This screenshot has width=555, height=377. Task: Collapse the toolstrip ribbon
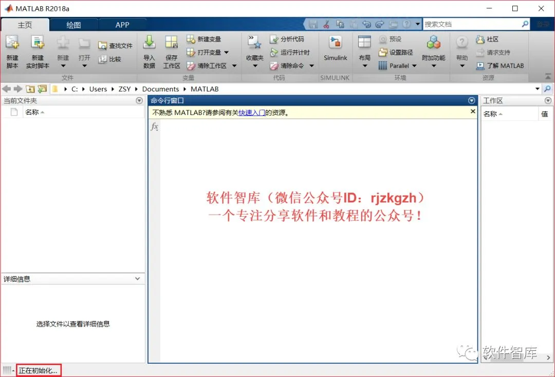point(548,77)
